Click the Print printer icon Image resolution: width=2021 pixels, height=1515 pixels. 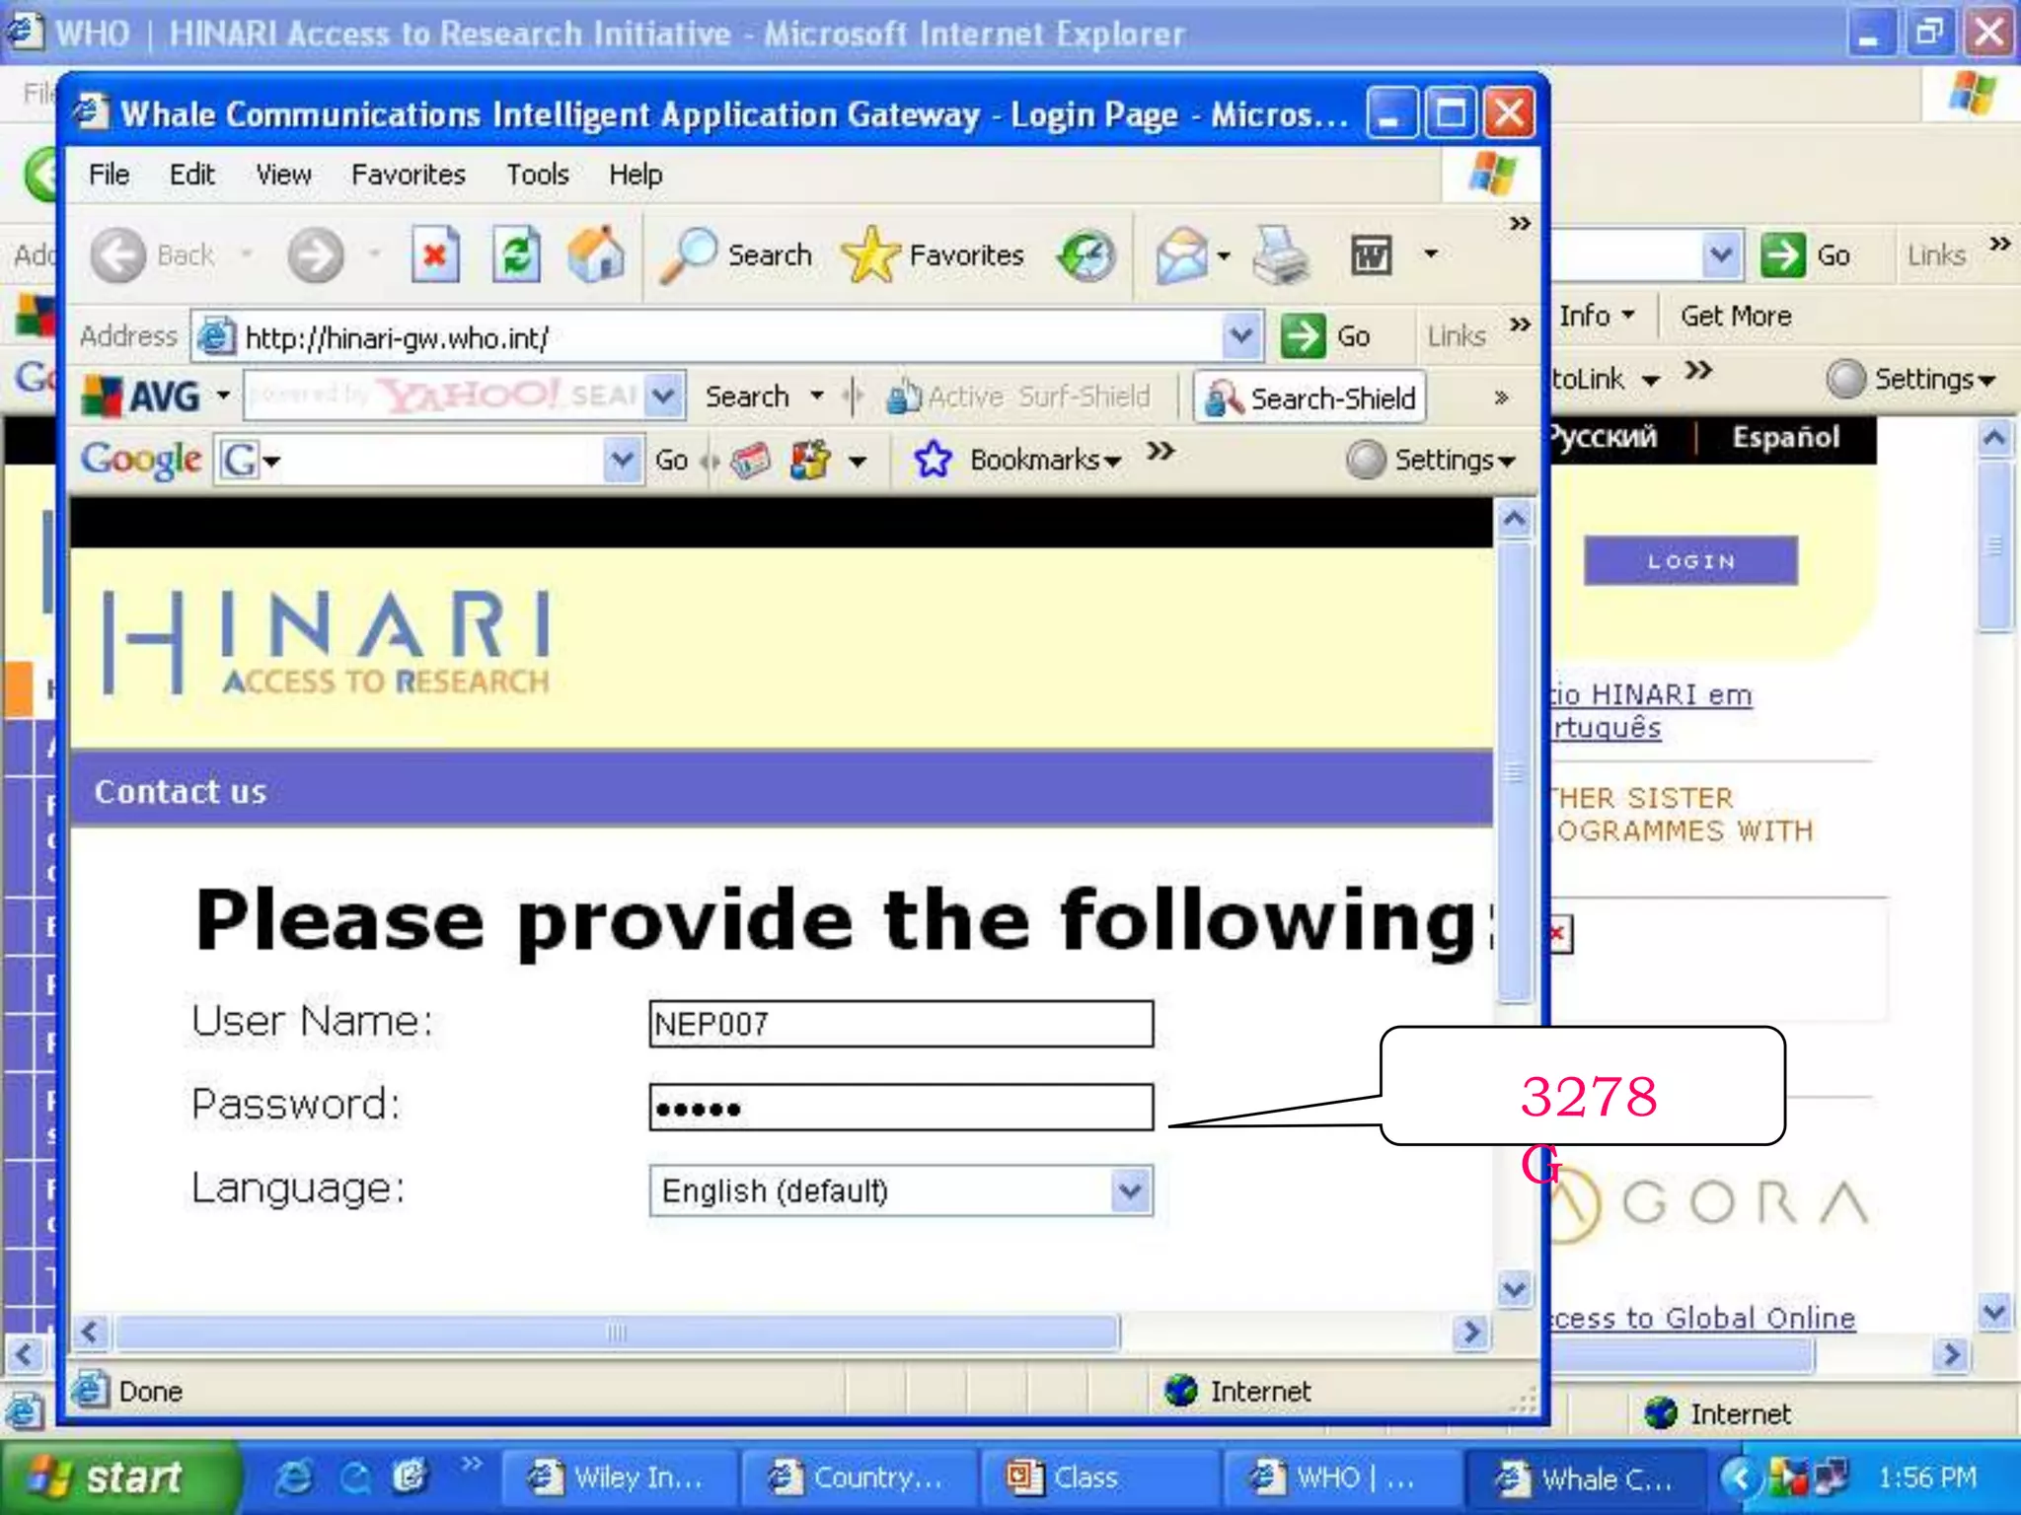(x=1281, y=255)
